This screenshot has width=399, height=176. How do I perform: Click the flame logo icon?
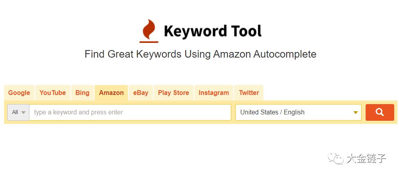tap(149, 31)
